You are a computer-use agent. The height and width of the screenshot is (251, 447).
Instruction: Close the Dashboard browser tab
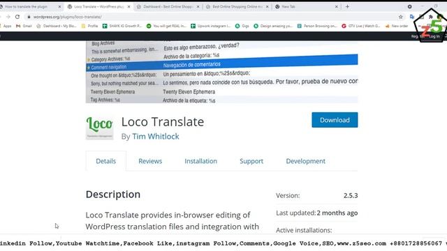pyautogui.click(x=198, y=6)
